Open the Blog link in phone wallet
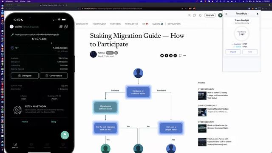Viewport: 272px width, 153px height. (54, 122)
